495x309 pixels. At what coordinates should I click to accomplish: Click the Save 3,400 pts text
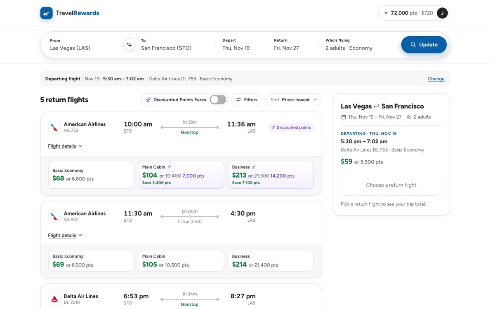point(156,183)
